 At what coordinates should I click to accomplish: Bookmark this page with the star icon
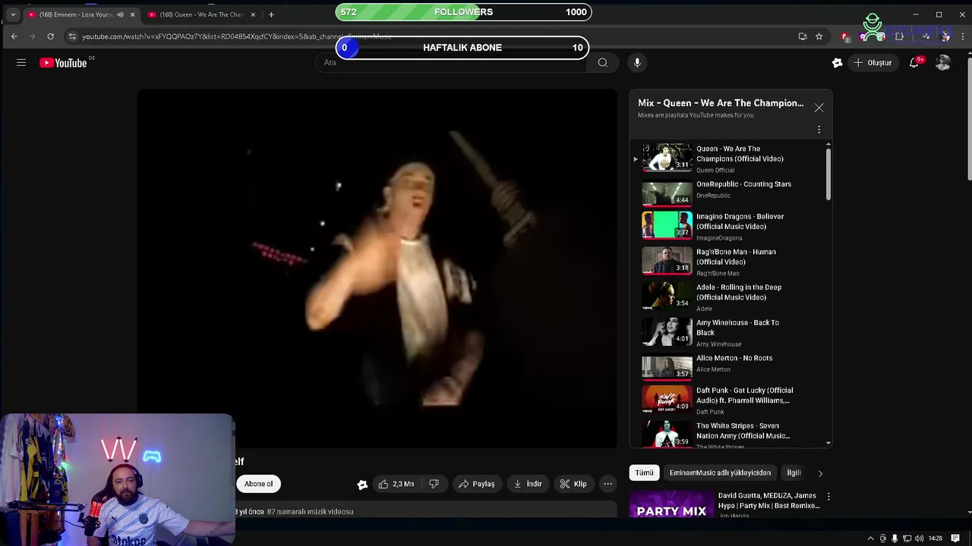tap(819, 36)
